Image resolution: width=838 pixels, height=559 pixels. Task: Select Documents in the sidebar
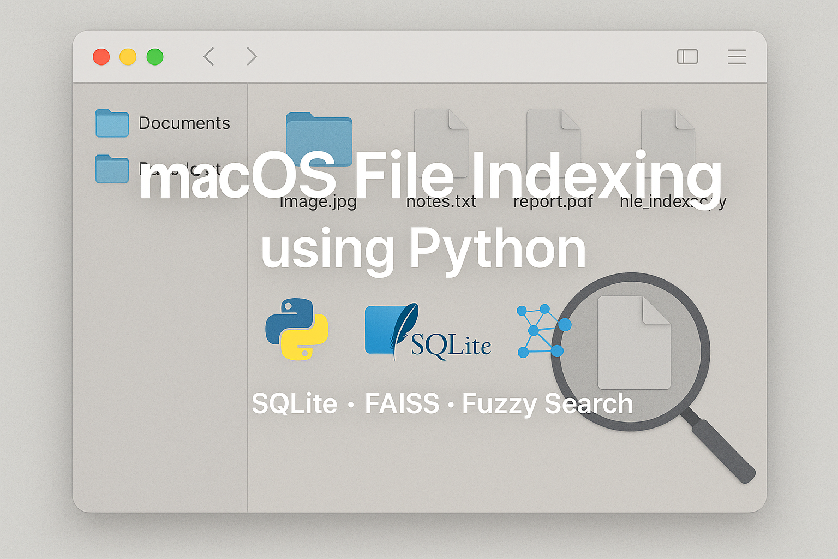click(x=184, y=123)
